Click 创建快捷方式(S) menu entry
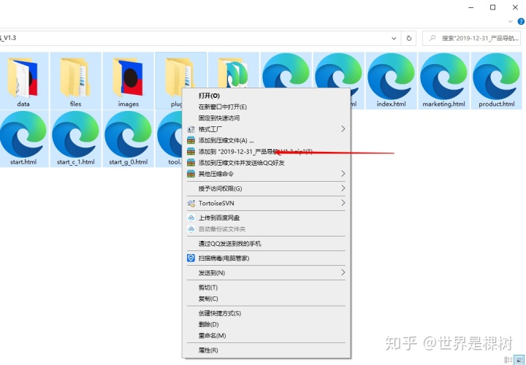The image size is (526, 365). click(x=267, y=313)
